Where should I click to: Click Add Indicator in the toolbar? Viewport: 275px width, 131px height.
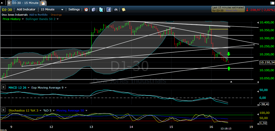tap(26, 9)
